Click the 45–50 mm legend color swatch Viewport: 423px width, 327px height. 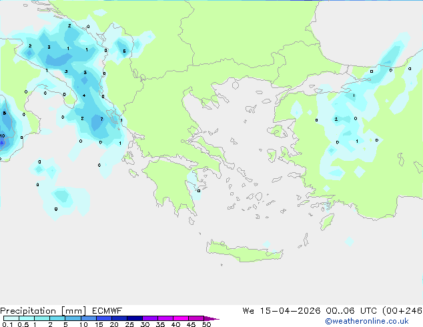(196, 318)
